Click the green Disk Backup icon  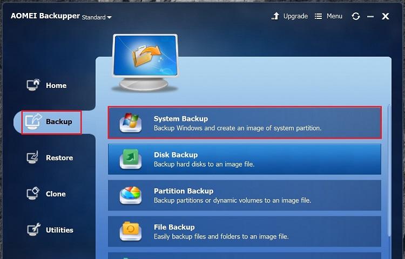[131, 159]
